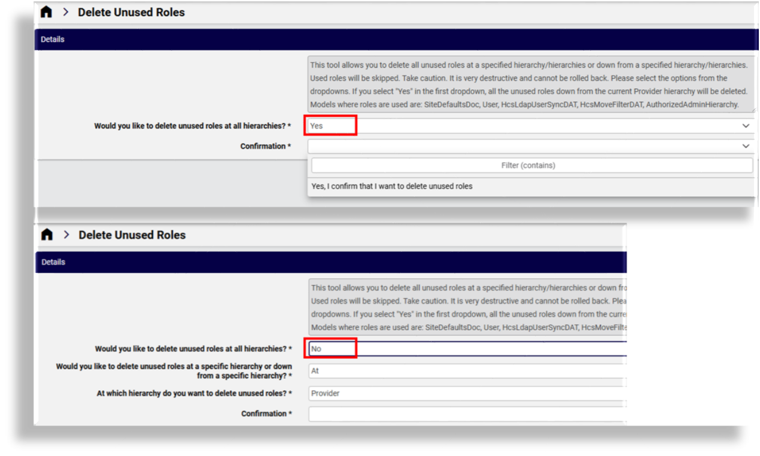Viewport: 760px width, 456px height.
Task: Click the 'Delete Unused Roles' breadcrumb in the upper panel
Action: (131, 13)
